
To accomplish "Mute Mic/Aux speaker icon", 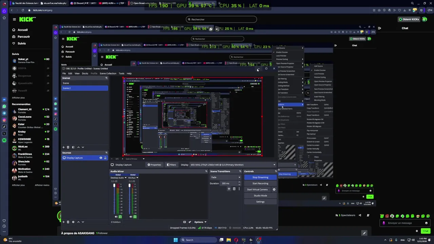I will (131, 217).
